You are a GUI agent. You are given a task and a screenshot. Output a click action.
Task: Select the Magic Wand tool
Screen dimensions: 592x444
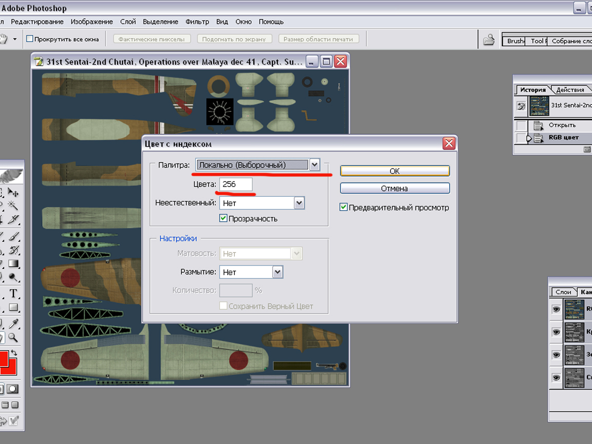pos(14,206)
